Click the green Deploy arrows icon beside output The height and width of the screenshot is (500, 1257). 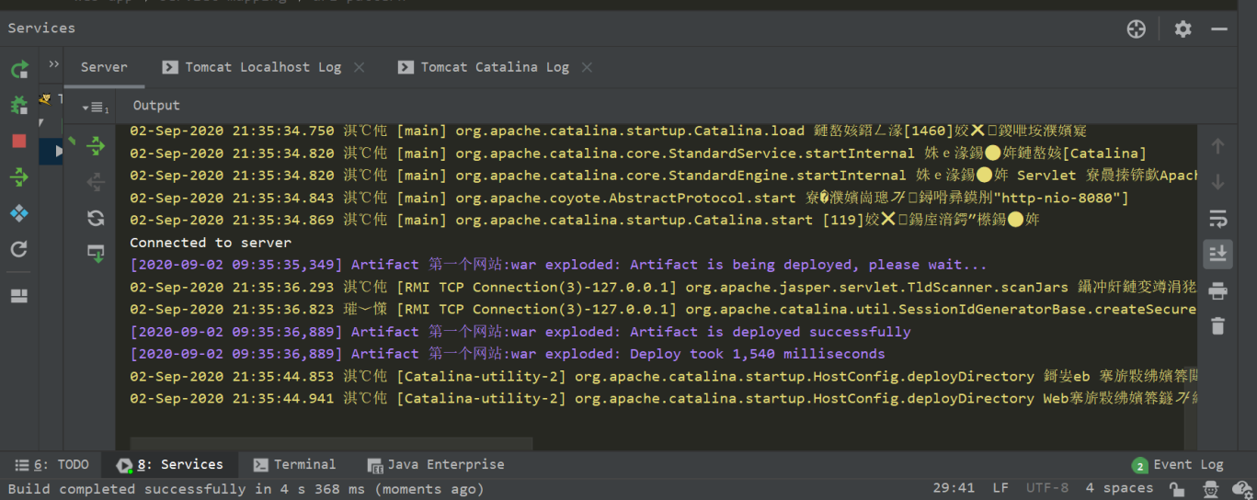tap(96, 146)
